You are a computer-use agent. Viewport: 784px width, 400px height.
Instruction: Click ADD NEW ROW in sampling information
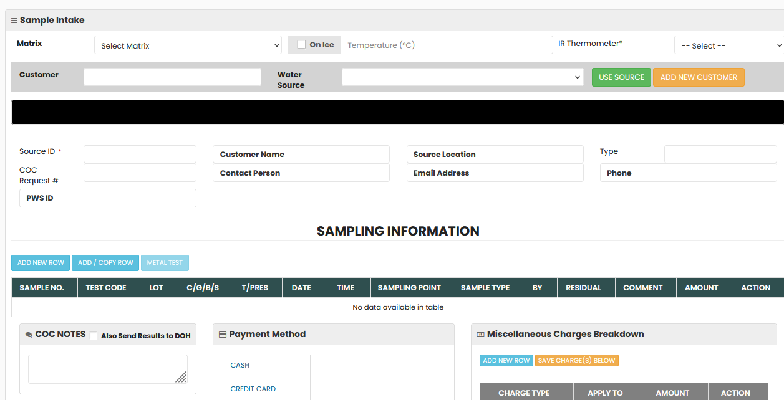(41, 263)
